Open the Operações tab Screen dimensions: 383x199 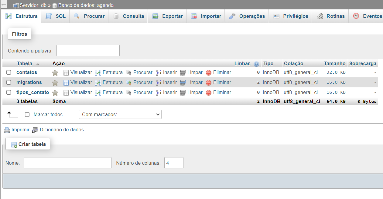coord(247,16)
